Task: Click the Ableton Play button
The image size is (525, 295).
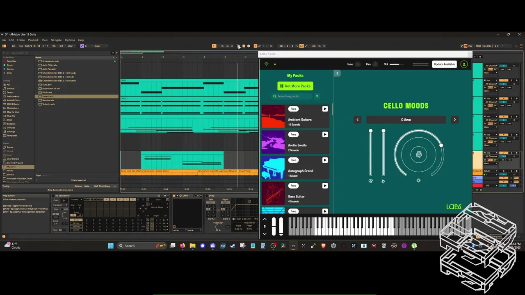Action: click(x=239, y=46)
